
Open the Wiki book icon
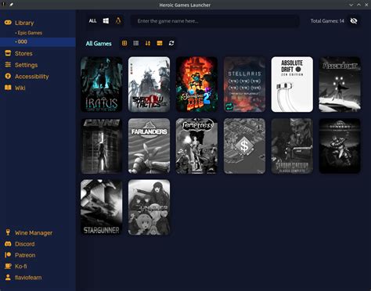[x=8, y=88]
